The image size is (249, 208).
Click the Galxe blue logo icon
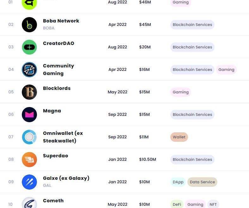coord(29,182)
